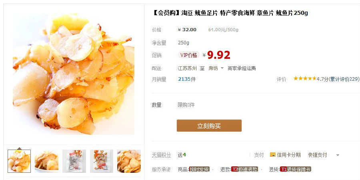360x180 pixels.
Task: Click the credit card installment icon
Action: [273, 155]
